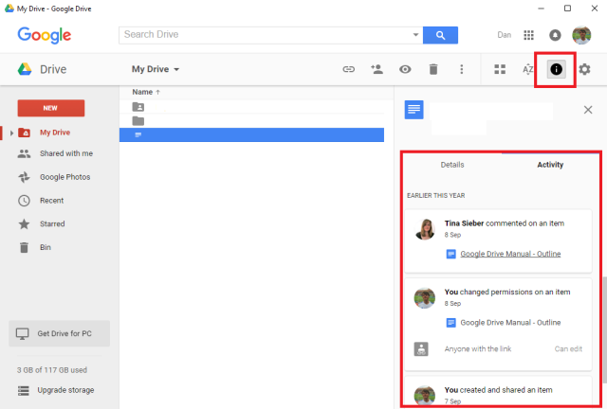
Task: Click your avatar in the changed permissions entry
Action: coord(425,298)
